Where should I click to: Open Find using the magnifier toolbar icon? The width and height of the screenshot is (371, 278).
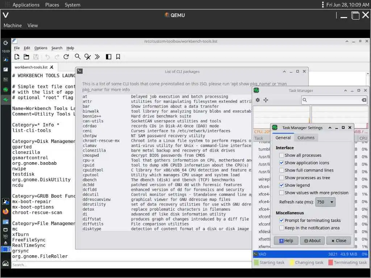[78, 57]
